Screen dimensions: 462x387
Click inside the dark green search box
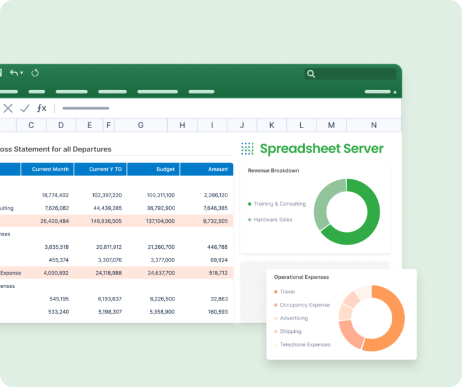350,74
